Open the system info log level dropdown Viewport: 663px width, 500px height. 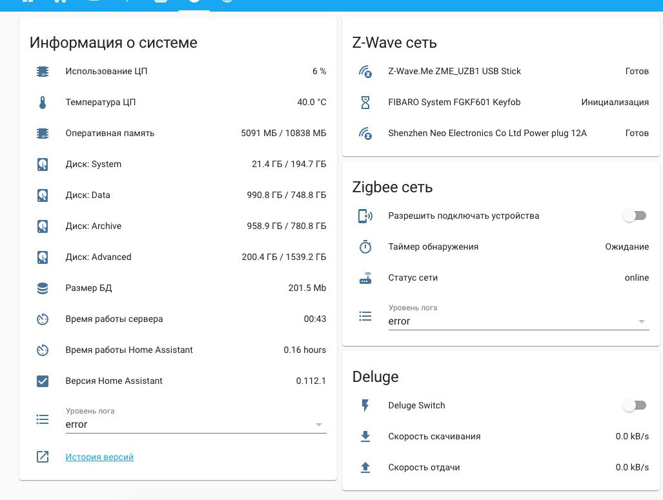(196, 425)
